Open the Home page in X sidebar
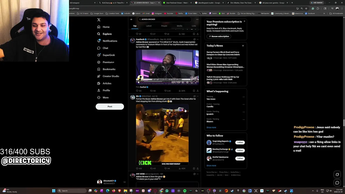 tap(103, 27)
